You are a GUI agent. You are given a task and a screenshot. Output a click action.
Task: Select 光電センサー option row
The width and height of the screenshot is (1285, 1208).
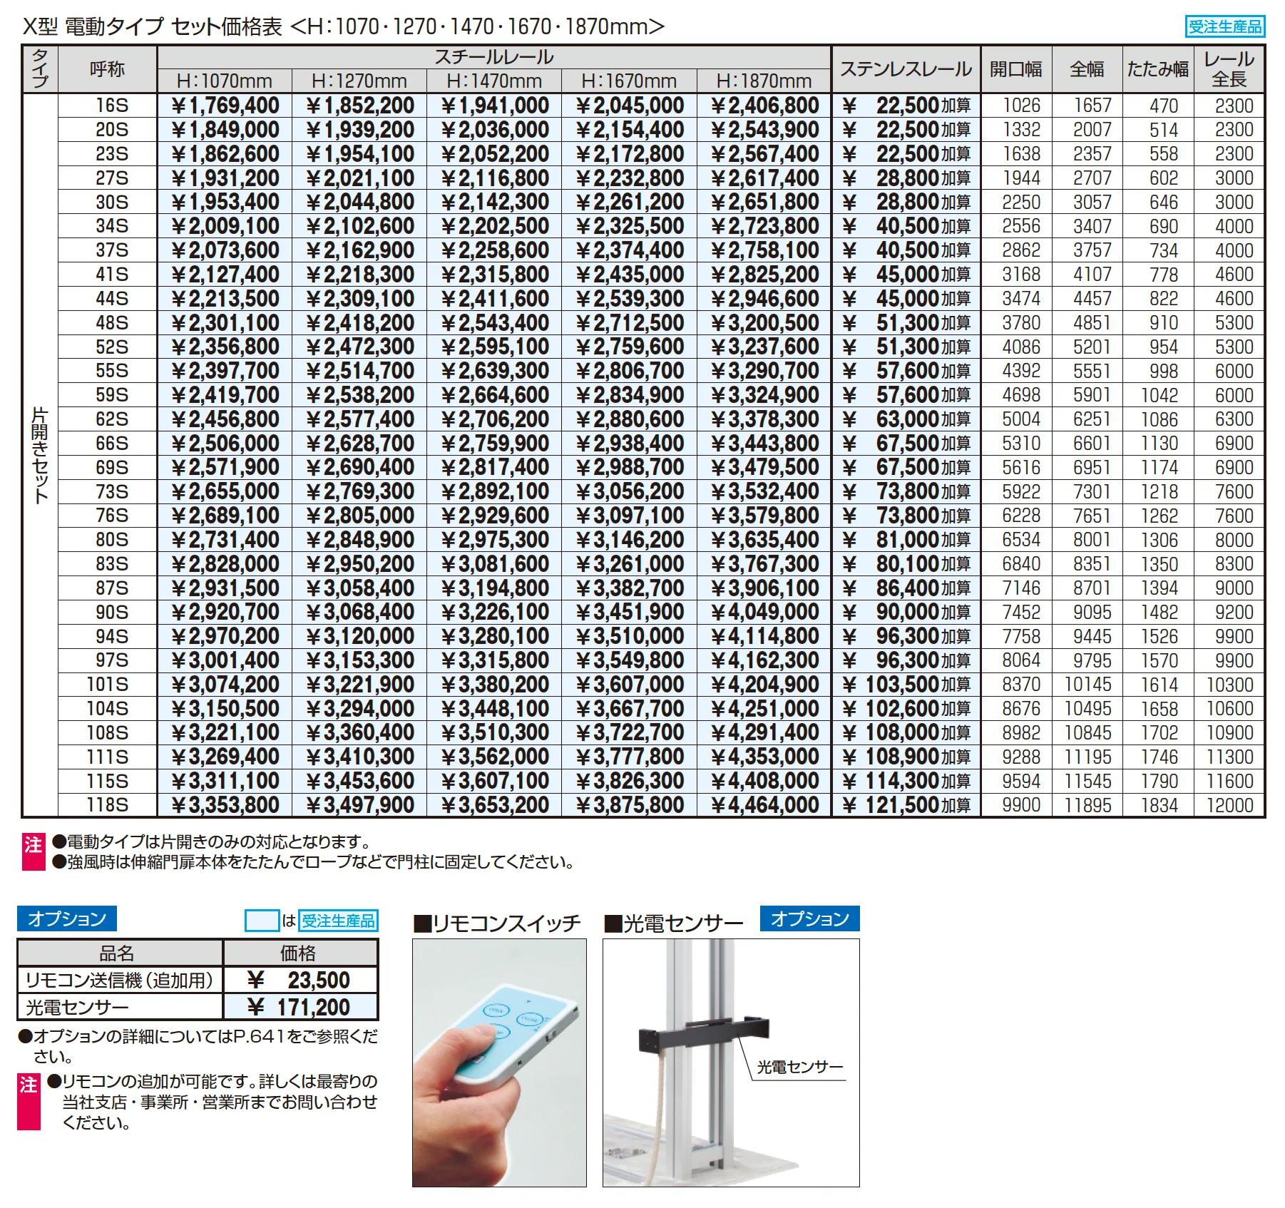(198, 1007)
